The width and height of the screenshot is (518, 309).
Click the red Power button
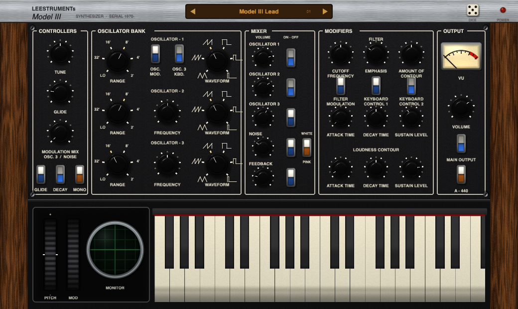click(x=503, y=10)
